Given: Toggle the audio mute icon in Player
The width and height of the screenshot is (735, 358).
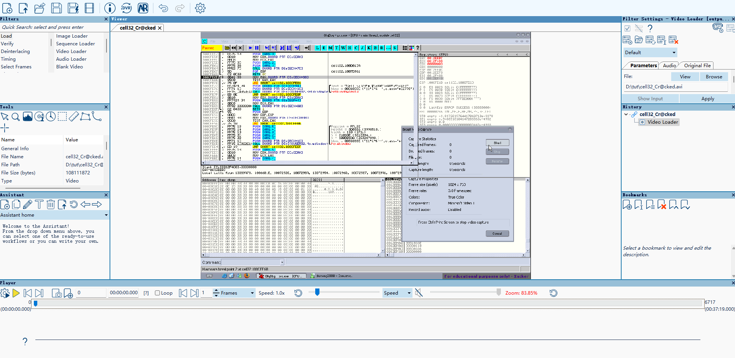Looking at the screenshot, I should coord(419,293).
